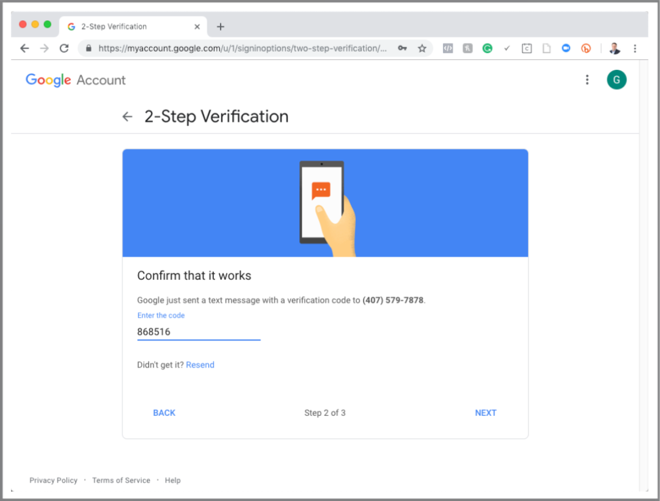
Task: Focus the Enter the code field
Action: (x=199, y=332)
